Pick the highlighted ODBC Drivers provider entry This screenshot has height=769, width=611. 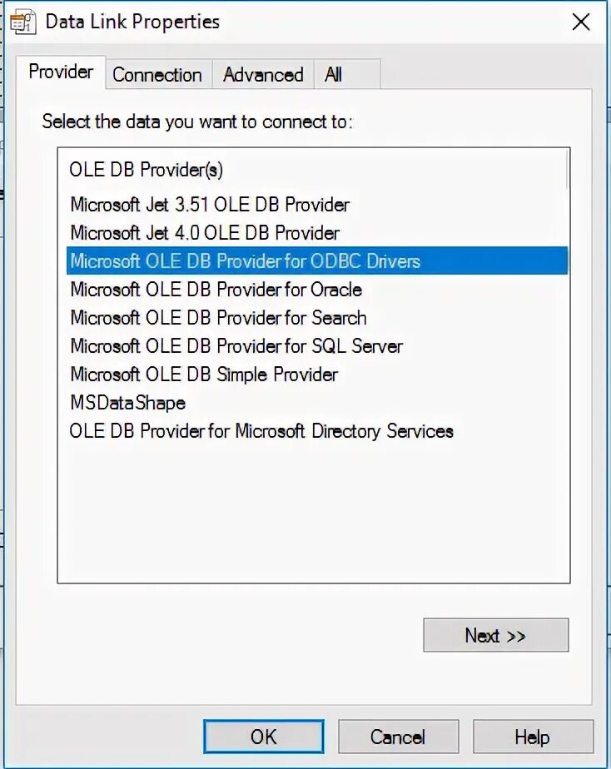click(317, 261)
